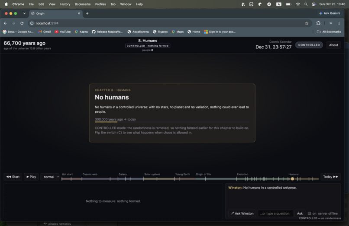This screenshot has width=349, height=226.
Task: Close the Origin tab
Action: point(79,13)
